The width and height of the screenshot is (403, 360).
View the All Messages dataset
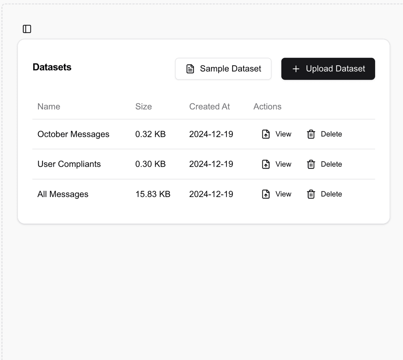[x=276, y=194]
